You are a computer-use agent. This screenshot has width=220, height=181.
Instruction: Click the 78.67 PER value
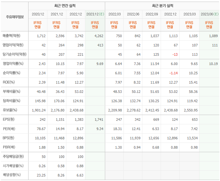point(41,129)
